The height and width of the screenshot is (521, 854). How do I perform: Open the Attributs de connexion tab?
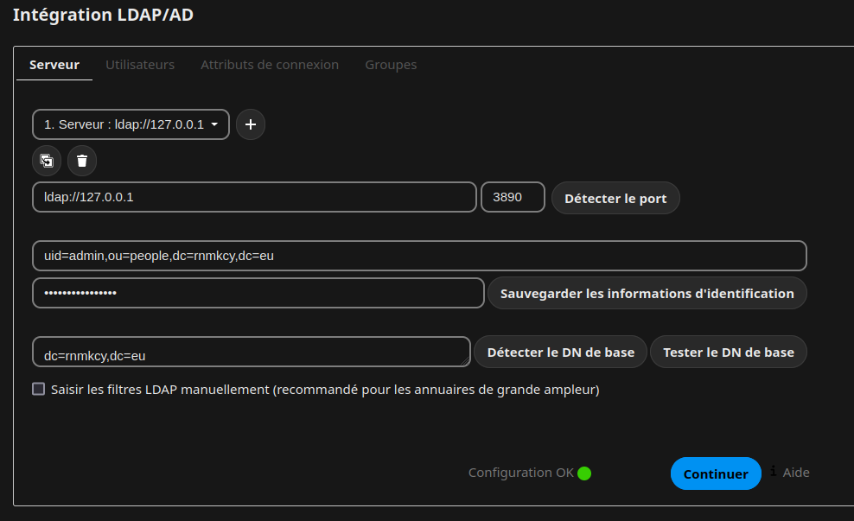(270, 65)
